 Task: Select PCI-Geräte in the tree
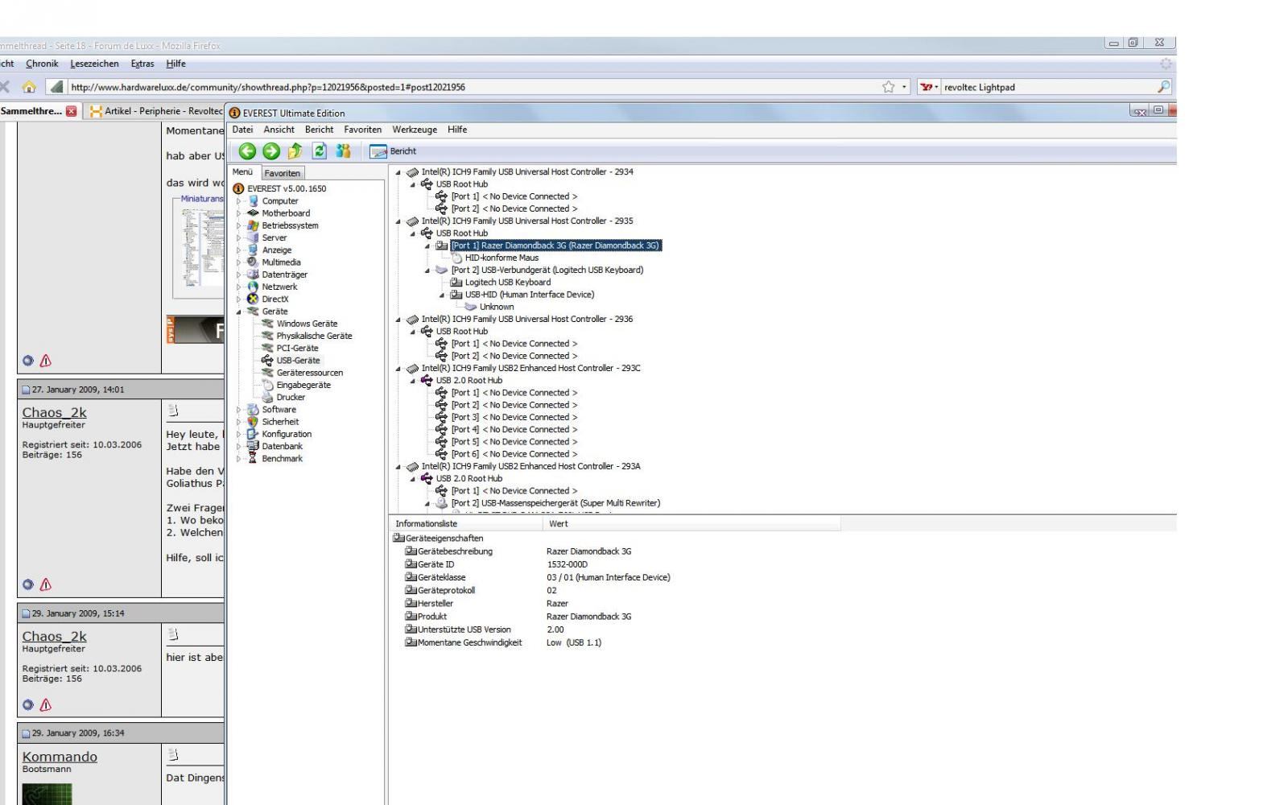coord(297,348)
